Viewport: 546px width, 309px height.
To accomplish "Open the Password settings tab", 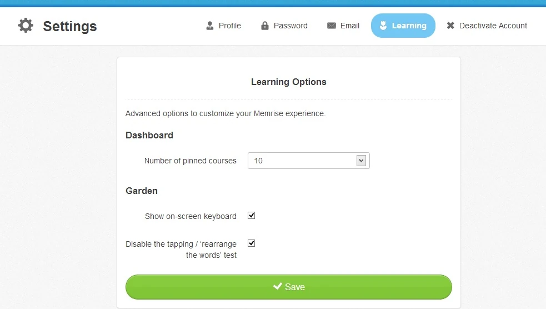I will click(290, 26).
